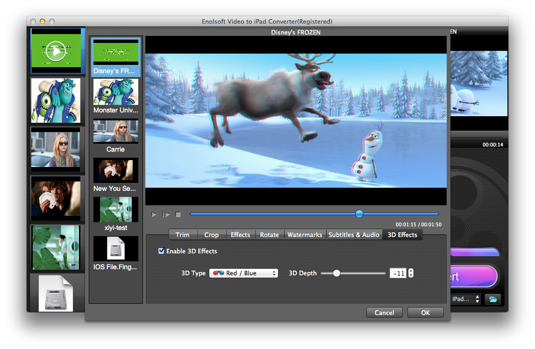
Task: Click the 3D Depth value stepper arrows
Action: coord(411,273)
